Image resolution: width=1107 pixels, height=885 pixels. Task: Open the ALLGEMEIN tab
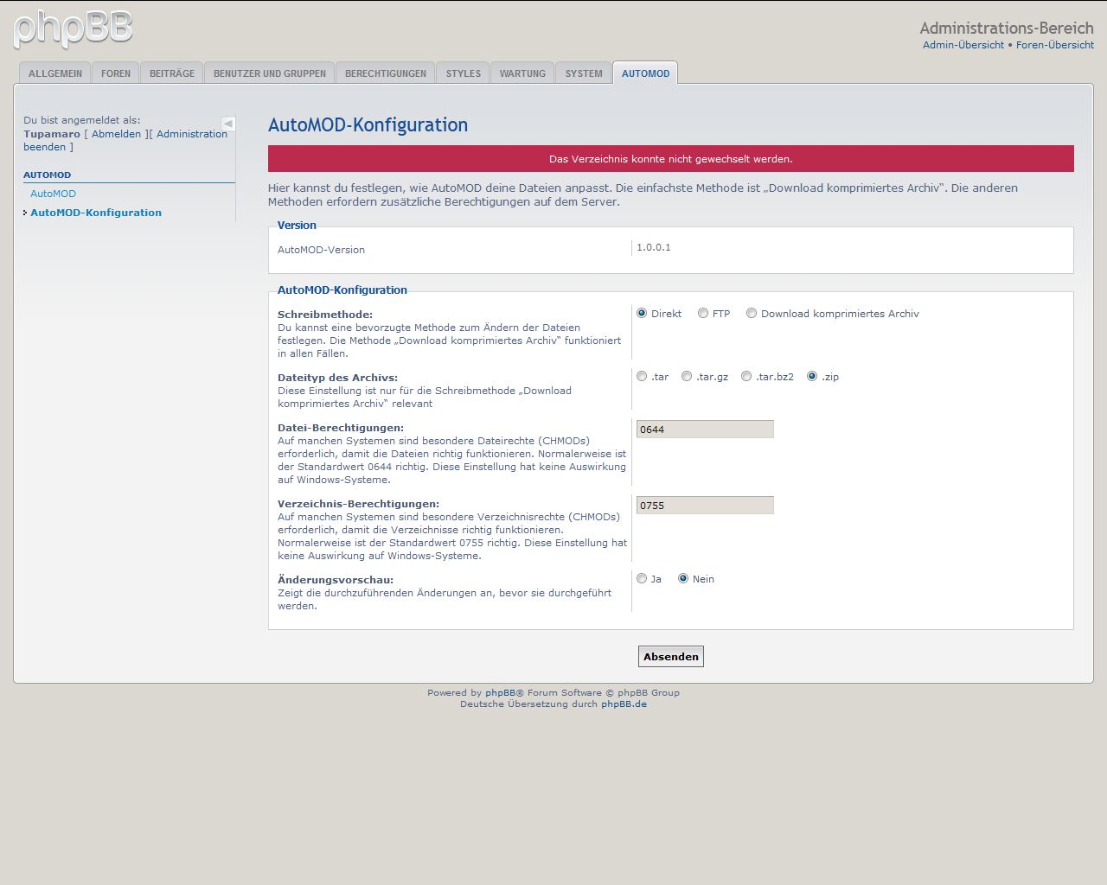55,73
